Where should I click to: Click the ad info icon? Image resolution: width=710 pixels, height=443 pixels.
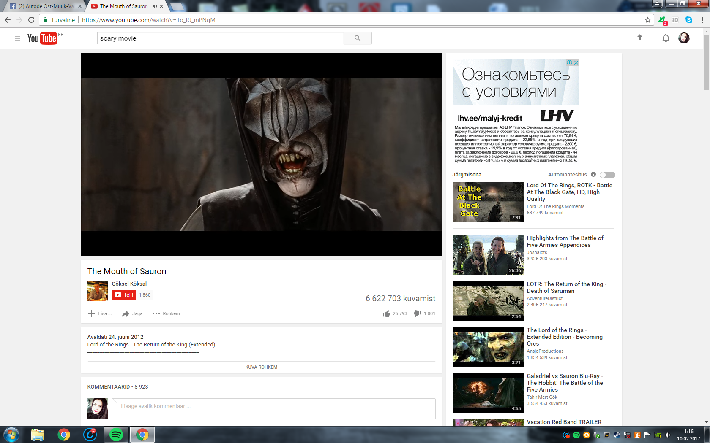click(x=569, y=62)
